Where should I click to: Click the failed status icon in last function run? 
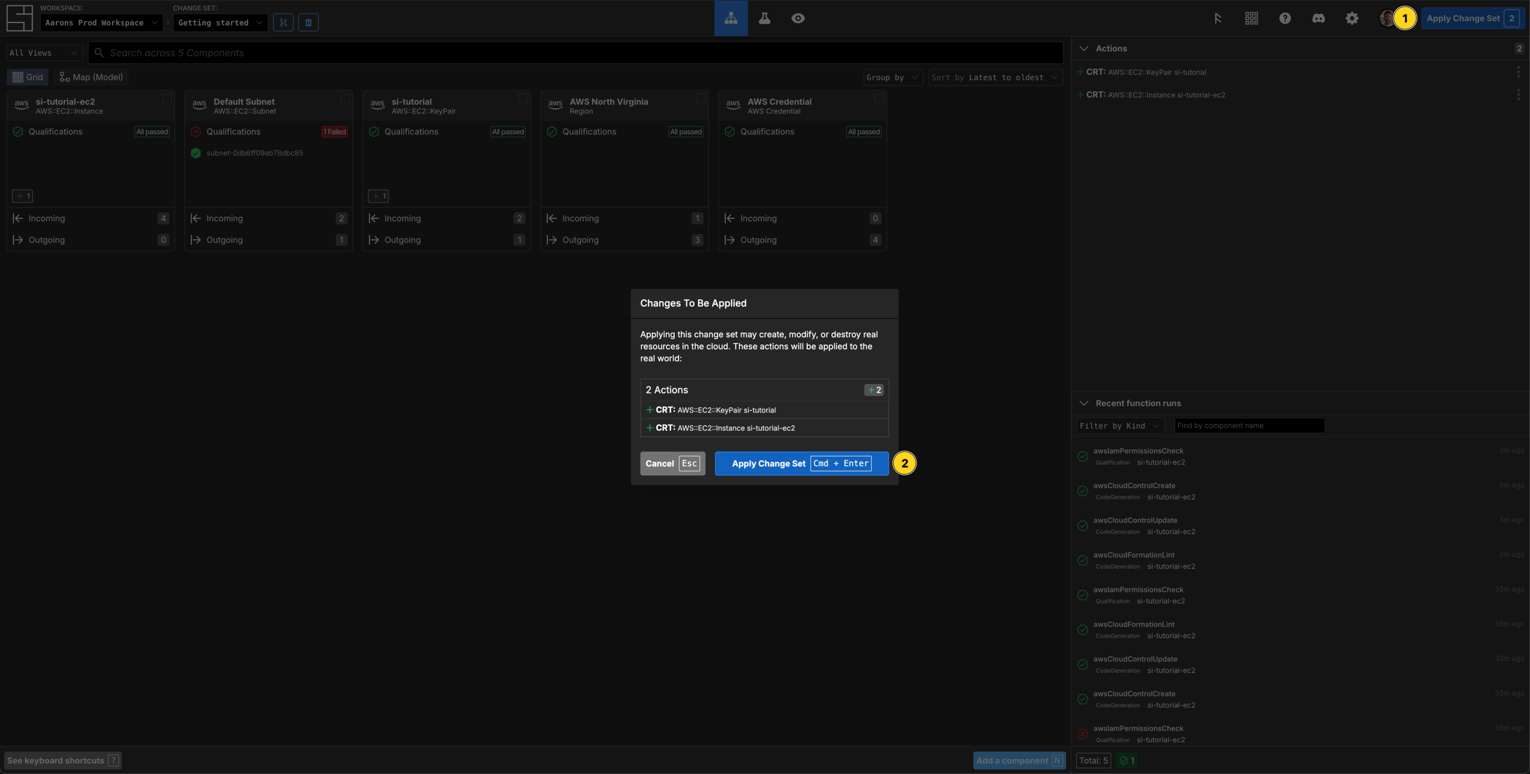(x=1083, y=733)
